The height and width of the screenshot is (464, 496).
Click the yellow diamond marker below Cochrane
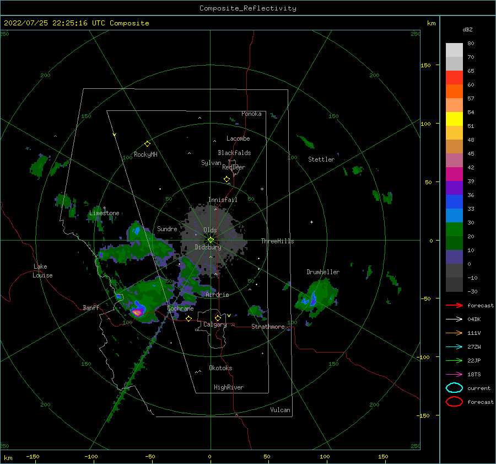click(x=189, y=318)
